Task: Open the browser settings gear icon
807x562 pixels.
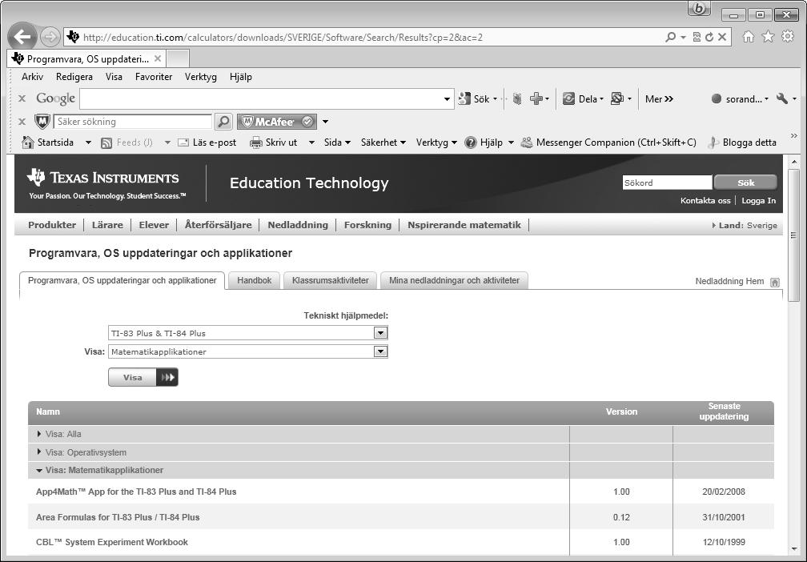Action: 788,37
